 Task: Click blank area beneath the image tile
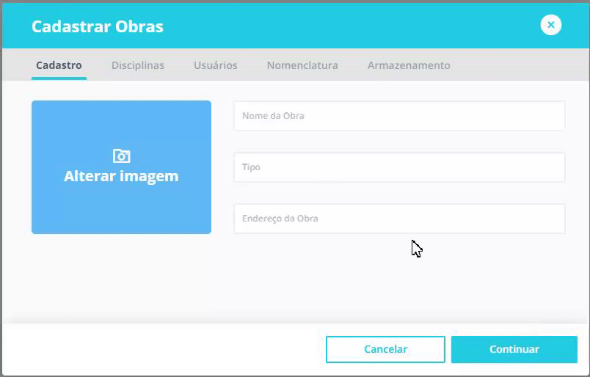click(121, 279)
